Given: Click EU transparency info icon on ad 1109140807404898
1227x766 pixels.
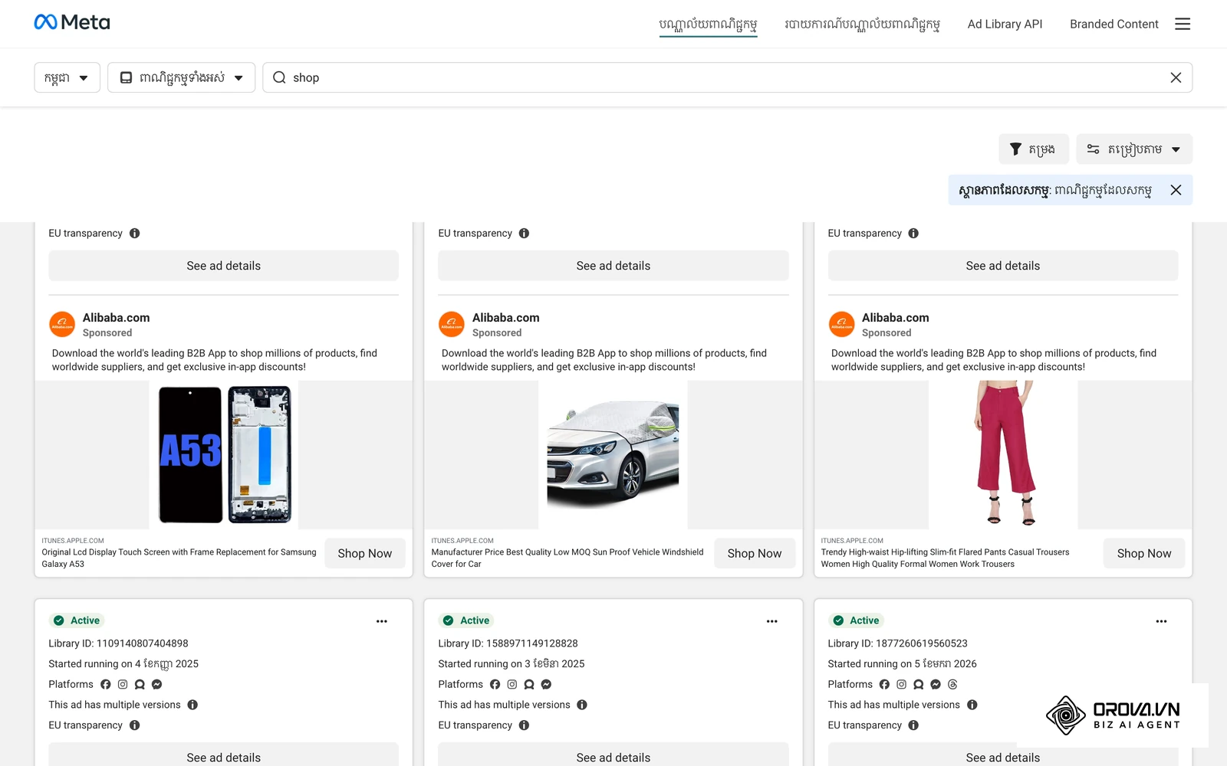Looking at the screenshot, I should point(135,725).
